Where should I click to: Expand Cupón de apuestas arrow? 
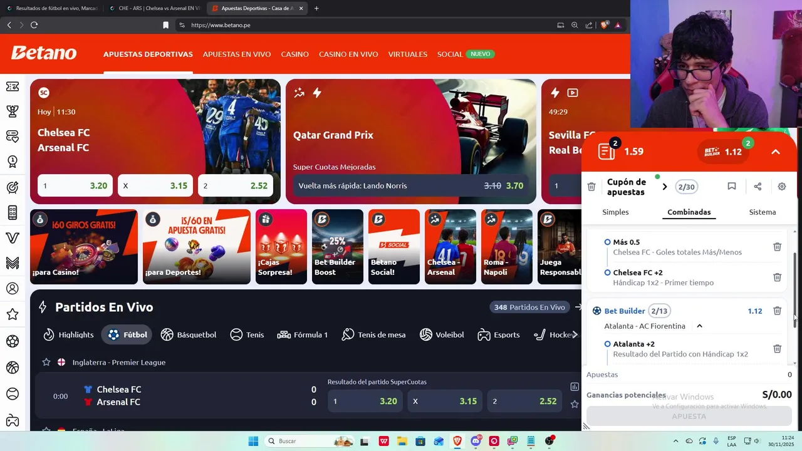665,187
